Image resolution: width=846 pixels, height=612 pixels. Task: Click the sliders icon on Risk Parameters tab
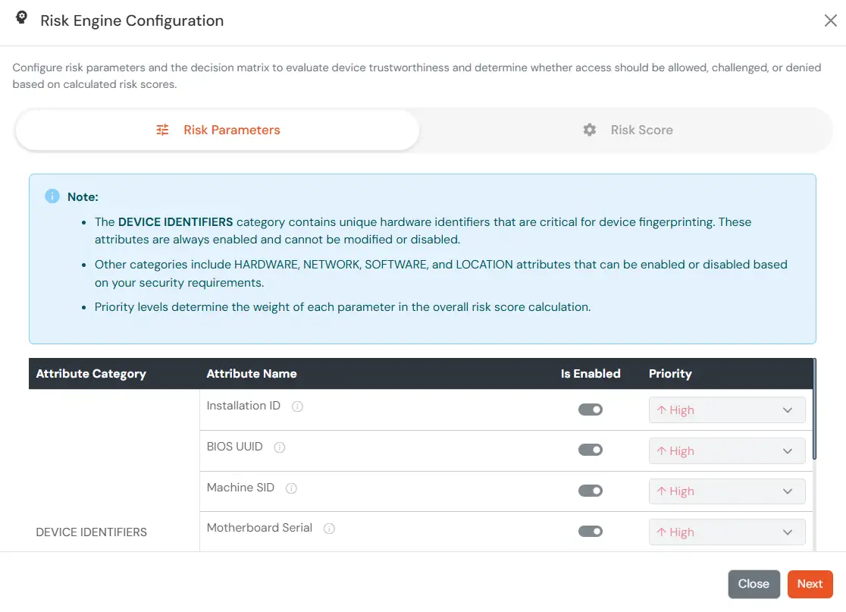point(161,130)
